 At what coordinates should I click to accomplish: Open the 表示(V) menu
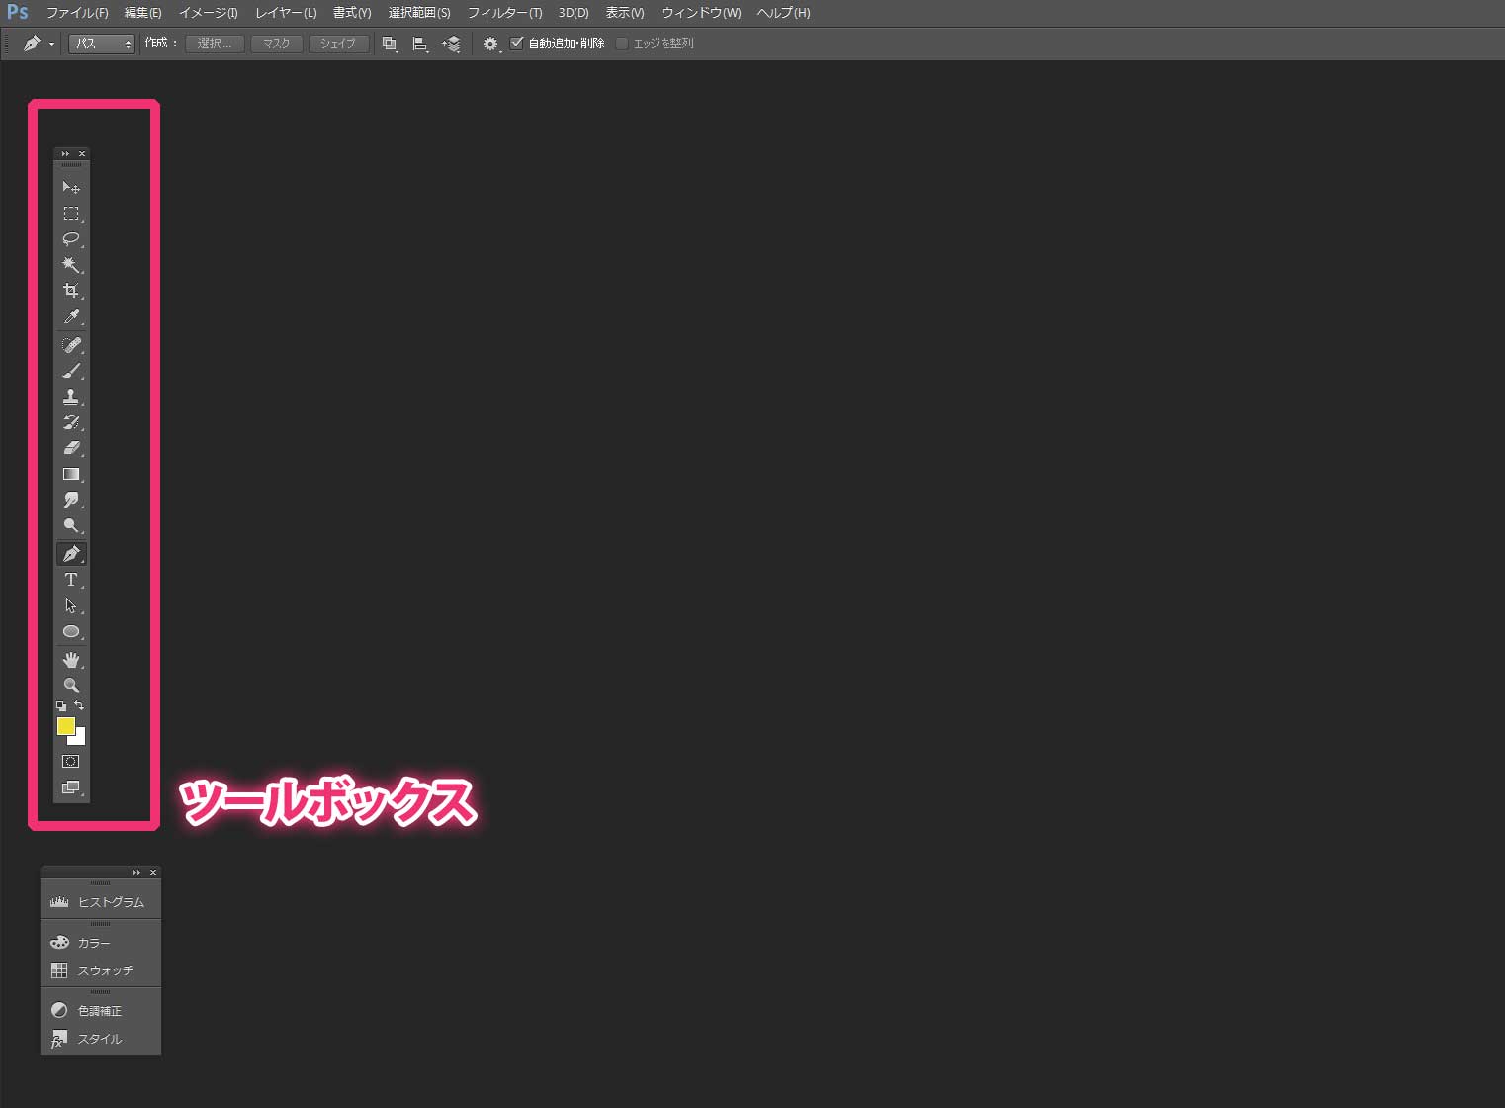pyautogui.click(x=625, y=13)
